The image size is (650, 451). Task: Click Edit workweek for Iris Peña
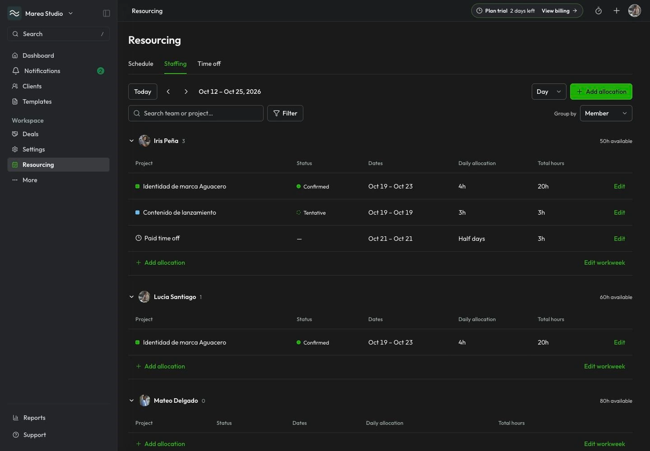tap(604, 262)
